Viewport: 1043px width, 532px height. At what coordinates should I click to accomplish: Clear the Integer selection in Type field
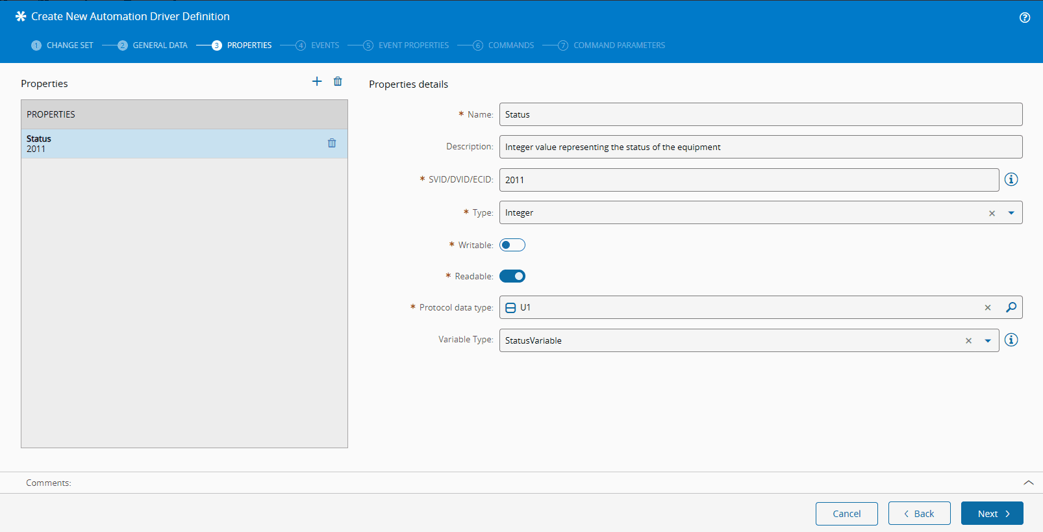point(992,213)
